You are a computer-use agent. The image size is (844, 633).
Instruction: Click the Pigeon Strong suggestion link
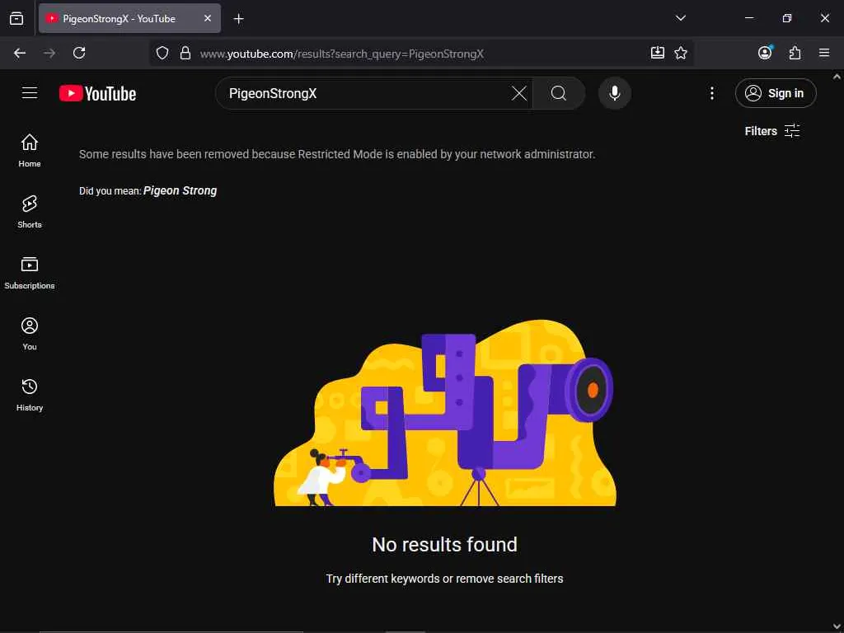tap(180, 190)
